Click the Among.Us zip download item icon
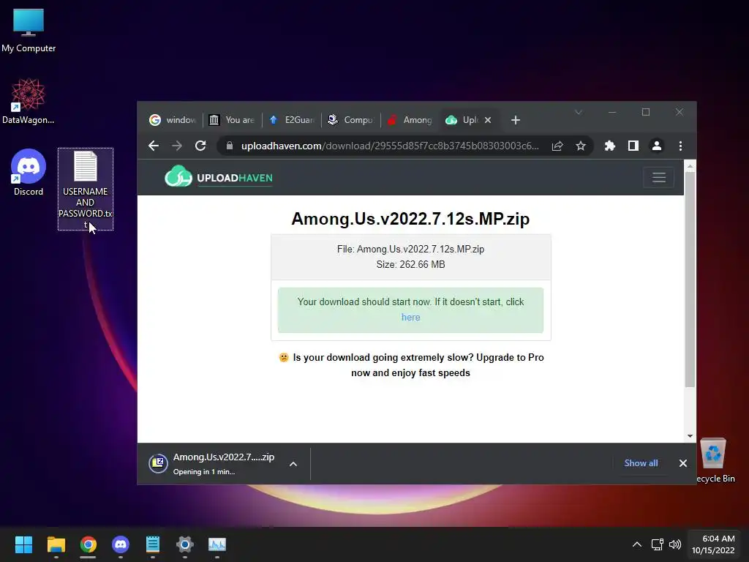The width and height of the screenshot is (749, 562). click(x=158, y=463)
